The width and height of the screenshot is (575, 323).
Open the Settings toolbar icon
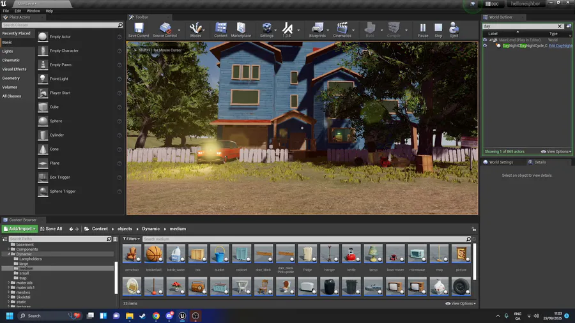tap(266, 30)
